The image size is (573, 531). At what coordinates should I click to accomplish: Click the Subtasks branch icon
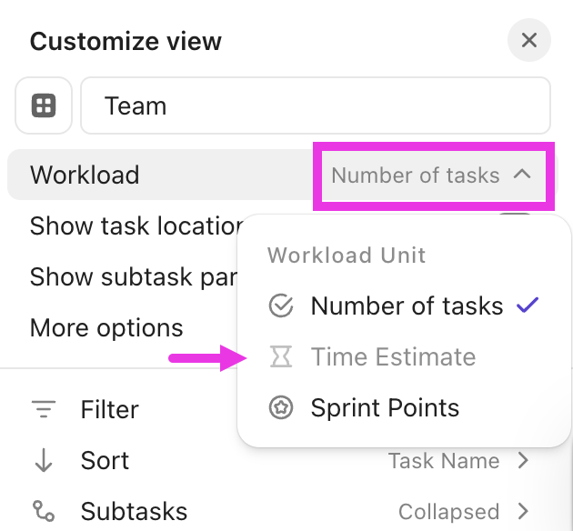point(44,512)
